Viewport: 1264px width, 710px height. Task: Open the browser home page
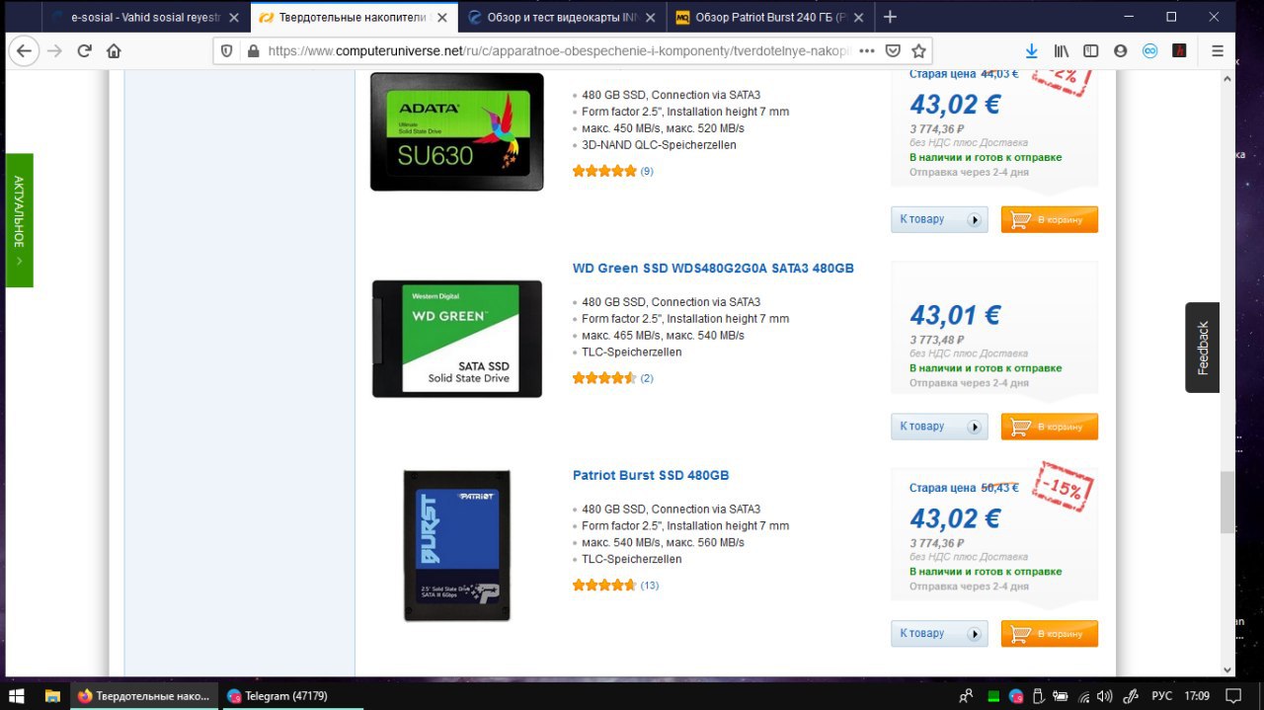coord(114,51)
